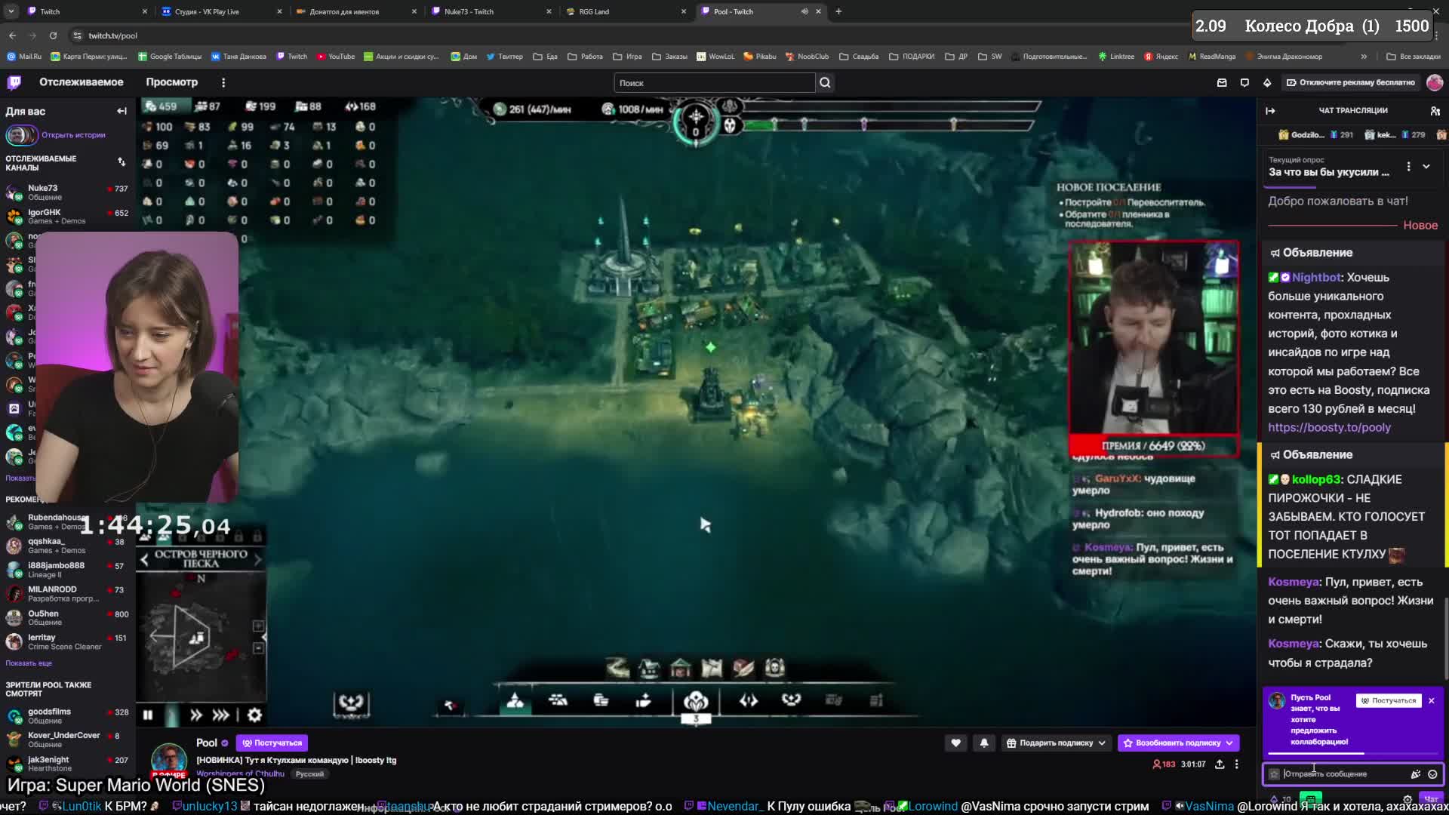Open chat community users icon
Viewport: 1449px width, 815px height.
tap(1435, 111)
